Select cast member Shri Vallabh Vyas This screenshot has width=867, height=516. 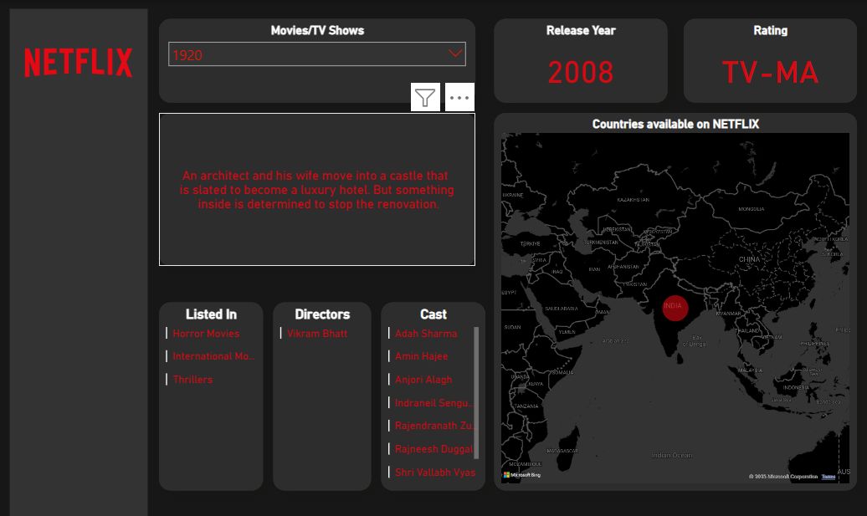(435, 472)
